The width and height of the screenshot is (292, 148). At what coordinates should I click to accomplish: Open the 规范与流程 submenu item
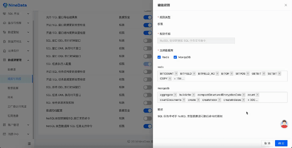point(14,79)
